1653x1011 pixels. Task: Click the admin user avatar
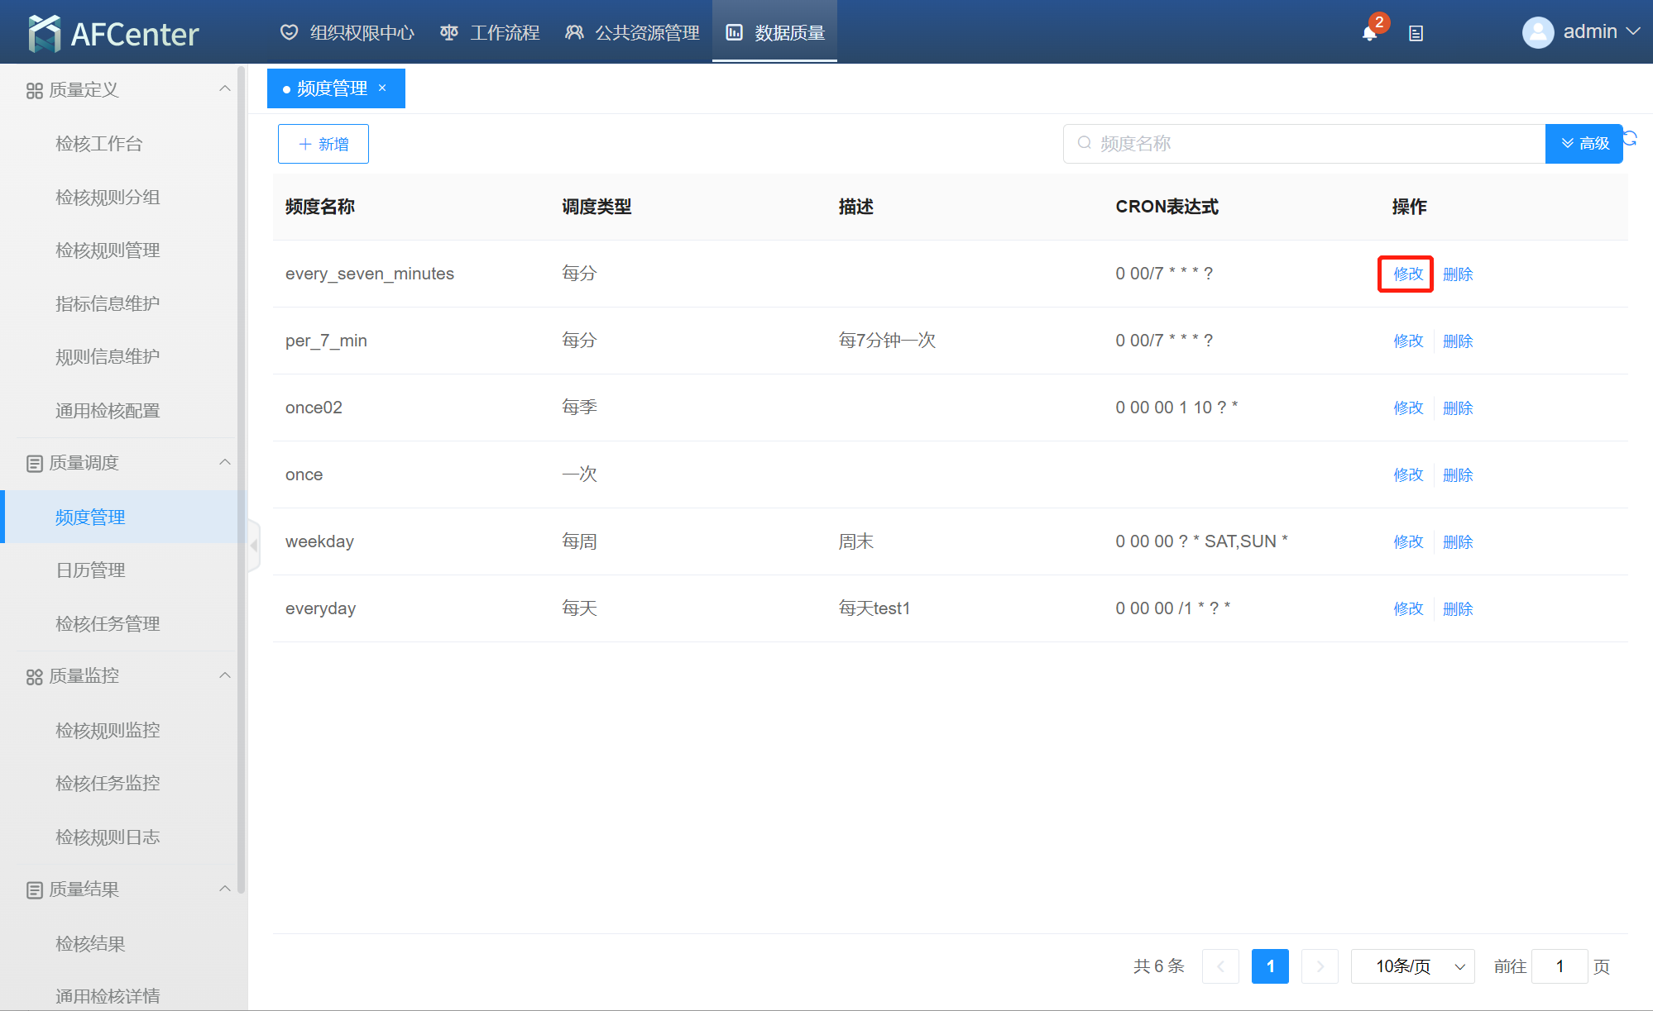(x=1538, y=32)
